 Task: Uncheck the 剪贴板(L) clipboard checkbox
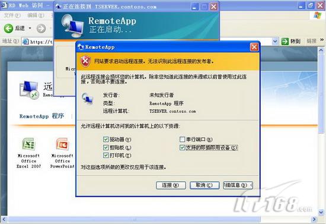point(106,147)
